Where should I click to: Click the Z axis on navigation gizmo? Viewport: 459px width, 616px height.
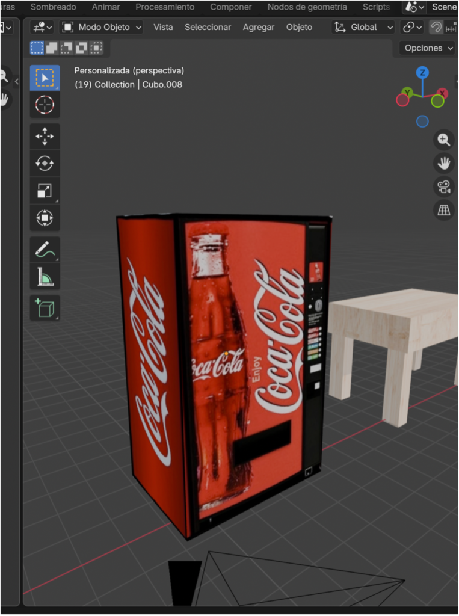[422, 73]
